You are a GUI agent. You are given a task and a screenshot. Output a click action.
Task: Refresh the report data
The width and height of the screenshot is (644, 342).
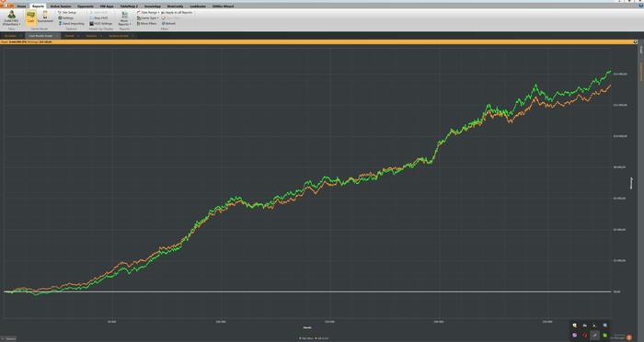pos(168,23)
